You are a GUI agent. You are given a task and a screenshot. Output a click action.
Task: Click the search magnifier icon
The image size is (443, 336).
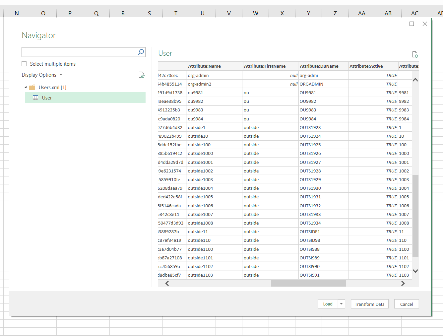tap(141, 52)
